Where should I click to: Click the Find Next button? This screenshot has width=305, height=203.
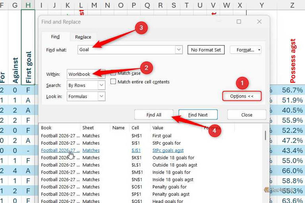click(x=198, y=115)
